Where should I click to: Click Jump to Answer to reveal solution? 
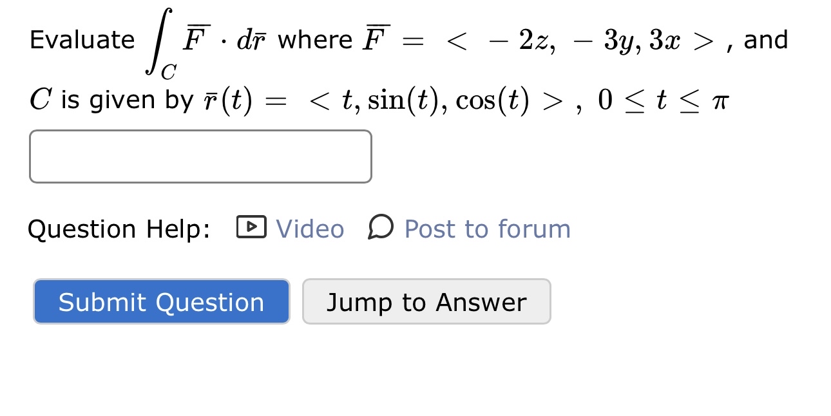426,301
